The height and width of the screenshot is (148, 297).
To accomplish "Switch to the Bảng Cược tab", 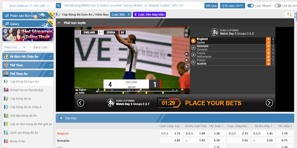I will (40, 47).
